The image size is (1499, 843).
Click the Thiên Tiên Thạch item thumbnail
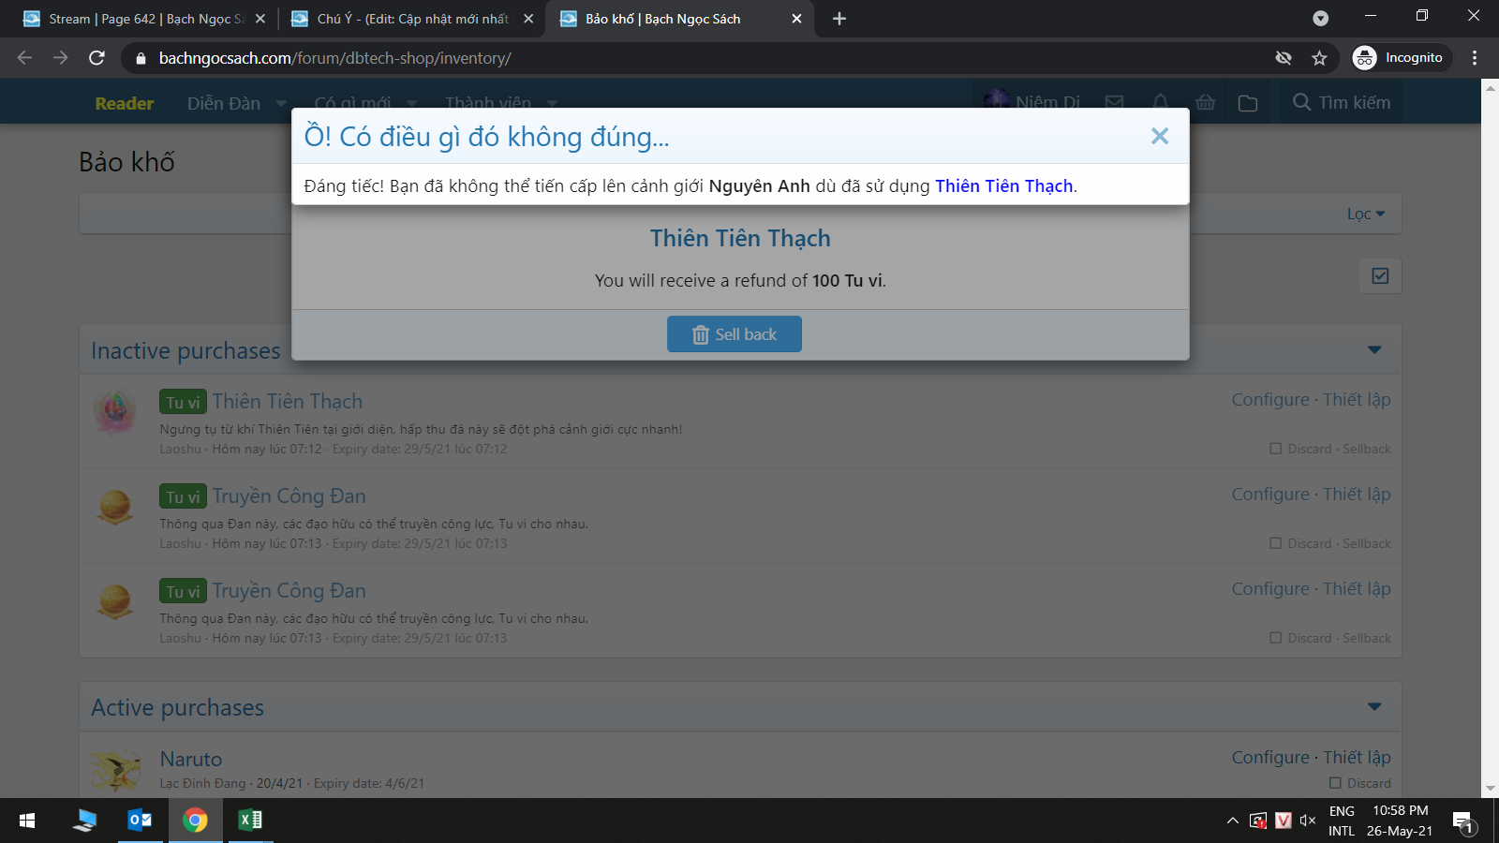coord(115,413)
